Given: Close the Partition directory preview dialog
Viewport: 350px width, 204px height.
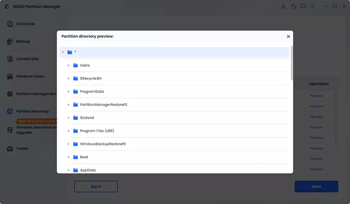Looking at the screenshot, I should pyautogui.click(x=288, y=36).
